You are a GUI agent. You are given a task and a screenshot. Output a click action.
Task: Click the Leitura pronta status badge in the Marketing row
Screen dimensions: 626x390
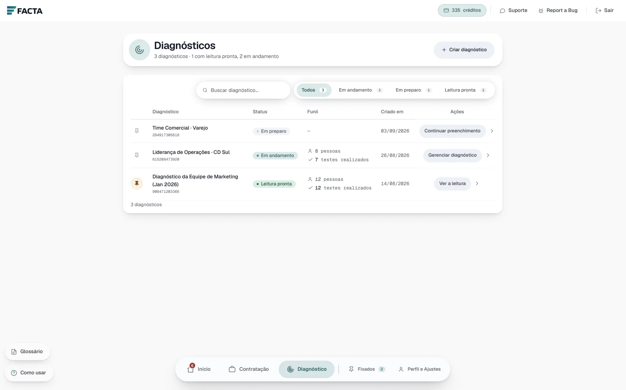click(274, 184)
